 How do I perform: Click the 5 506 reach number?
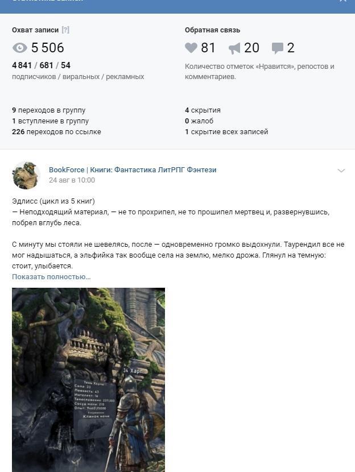tap(48, 48)
